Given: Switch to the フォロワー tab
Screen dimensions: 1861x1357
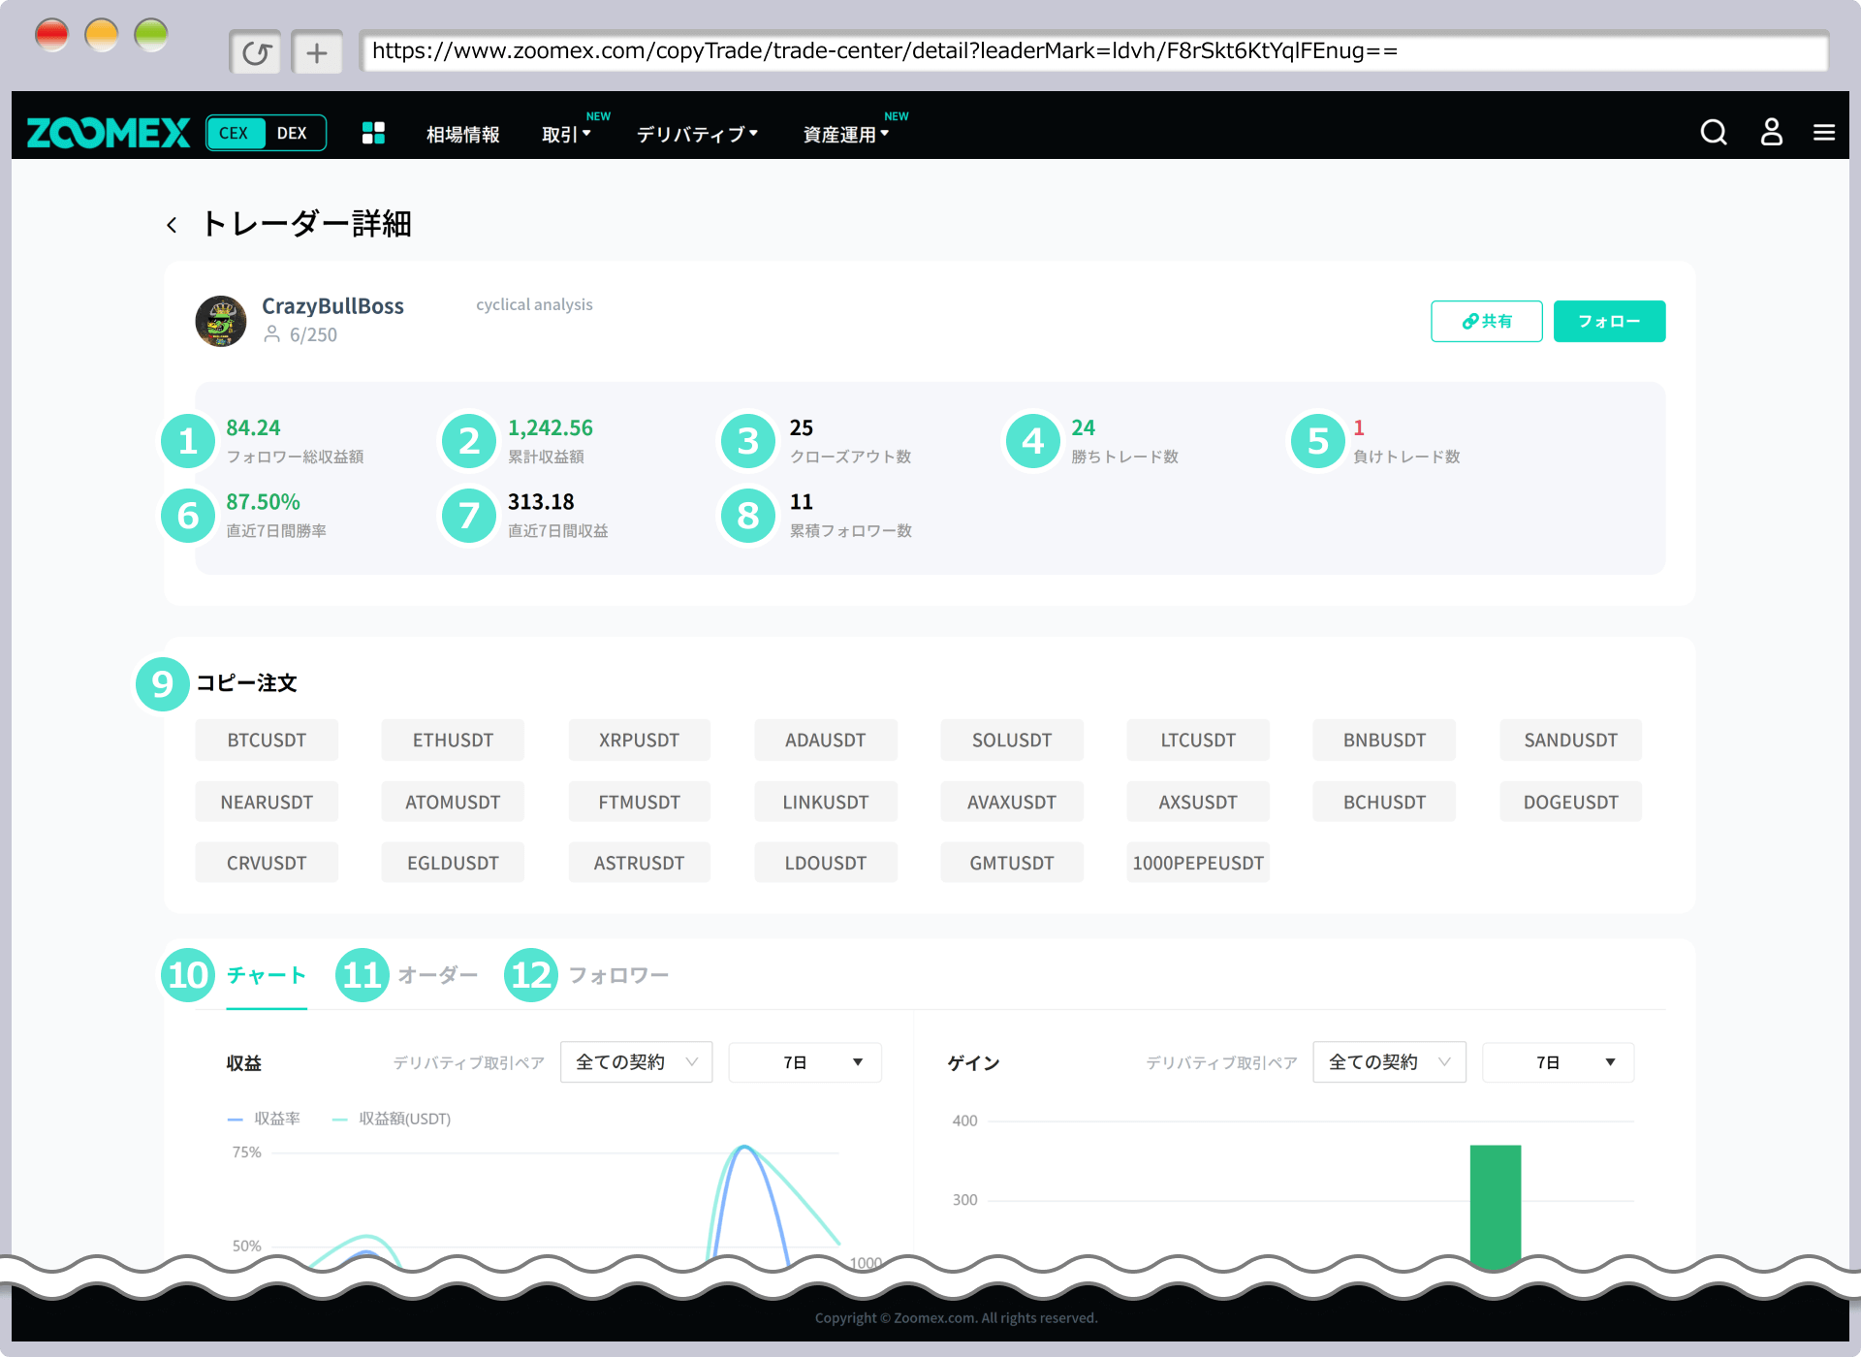Looking at the screenshot, I should point(618,975).
